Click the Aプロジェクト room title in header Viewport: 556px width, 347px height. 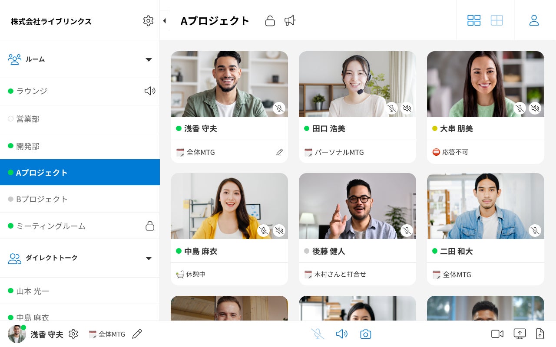(x=215, y=21)
